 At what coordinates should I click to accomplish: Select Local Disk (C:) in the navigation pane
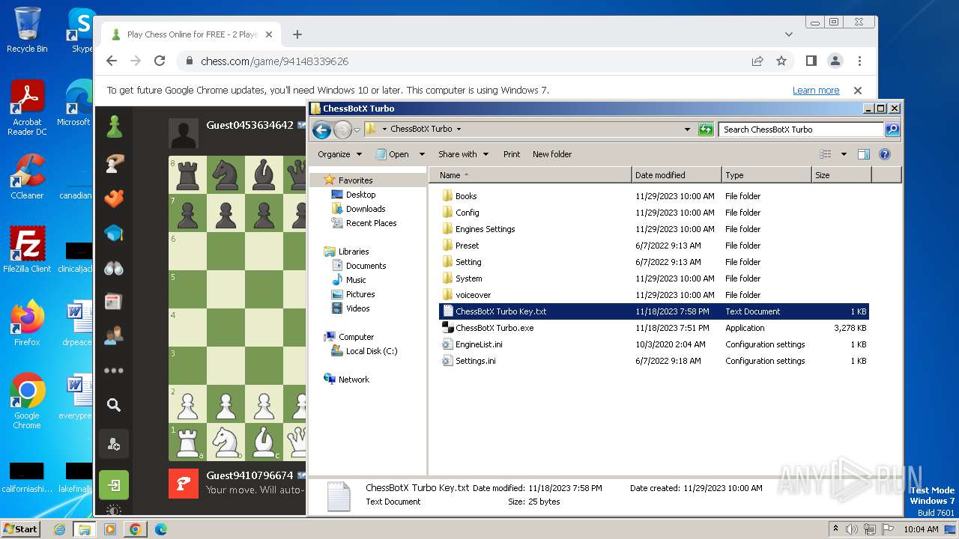coord(371,351)
